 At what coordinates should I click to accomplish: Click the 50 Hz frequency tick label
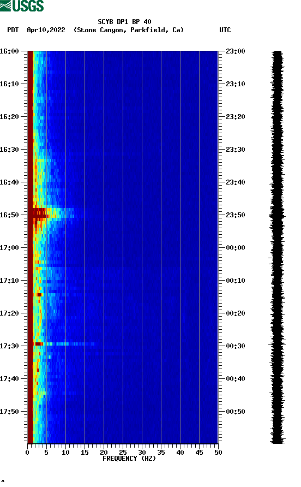click(218, 453)
